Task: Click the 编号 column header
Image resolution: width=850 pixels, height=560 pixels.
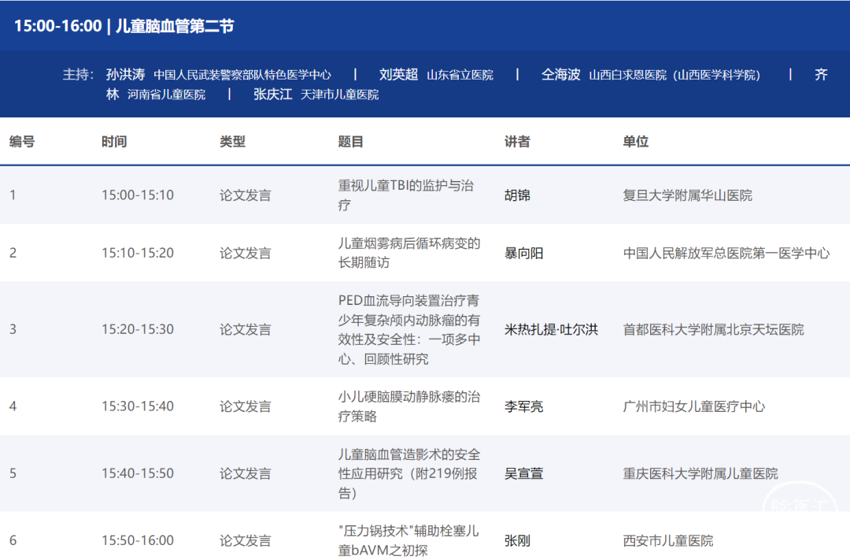Action: coord(22,142)
